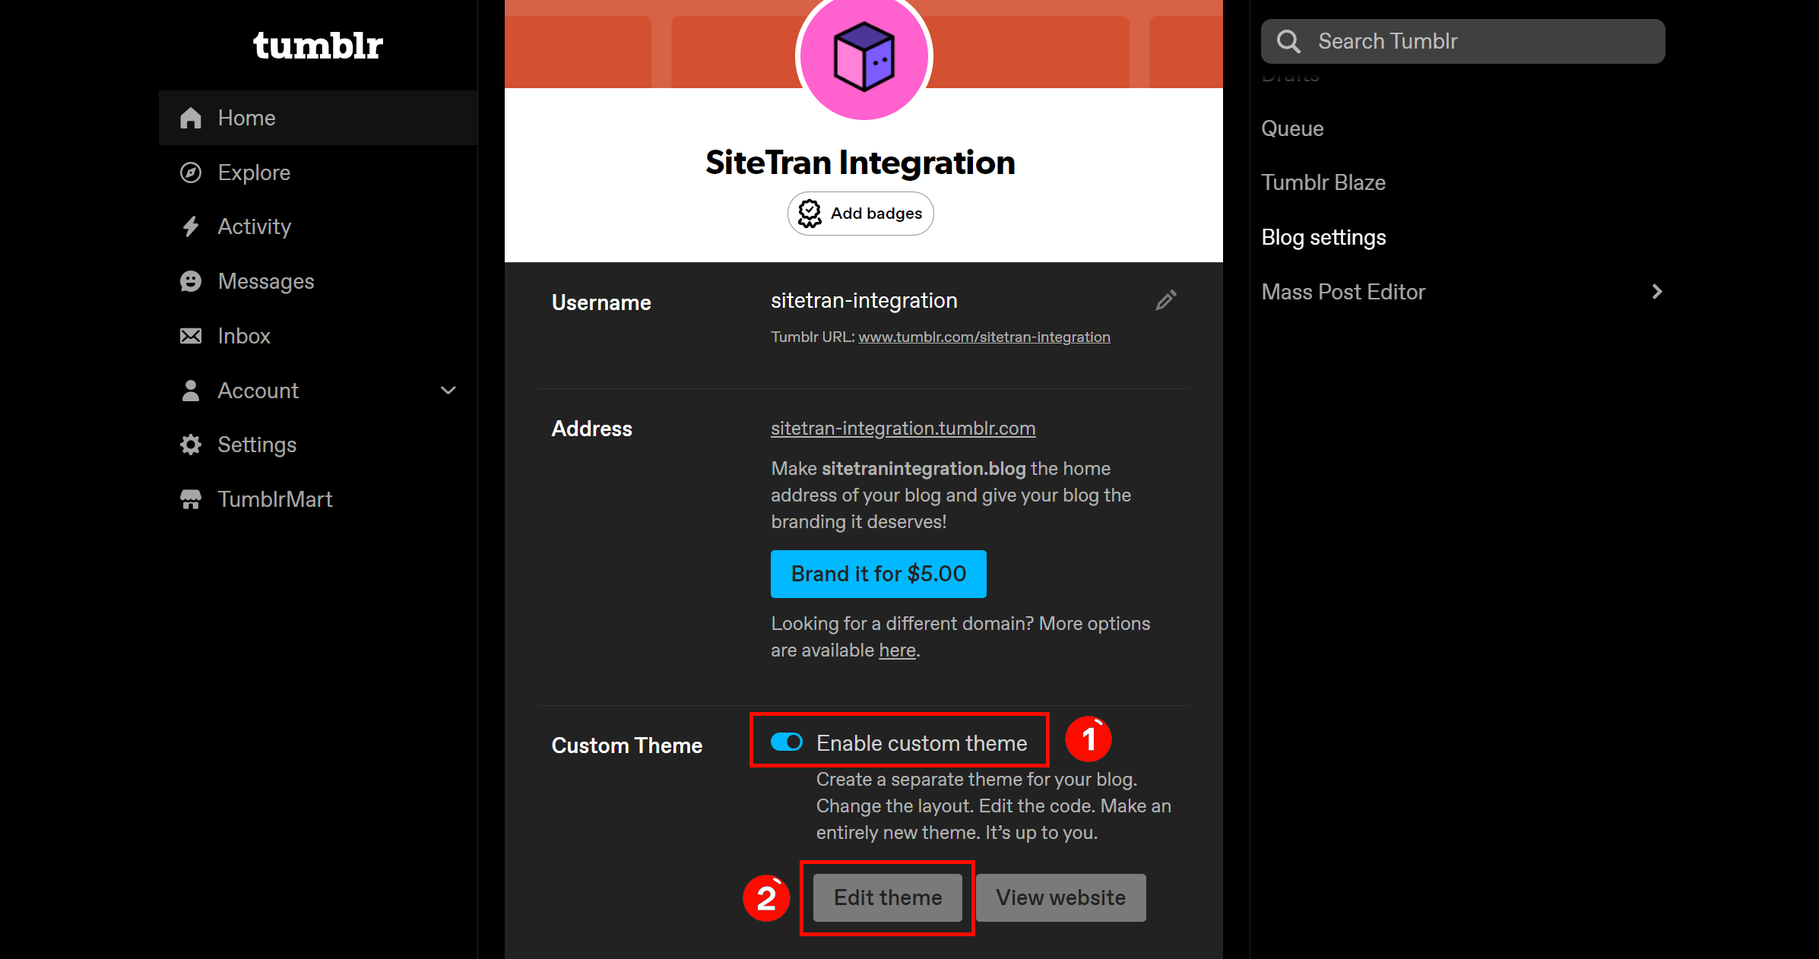Click the Activity lightning bolt icon
1819x959 pixels.
pos(191,226)
